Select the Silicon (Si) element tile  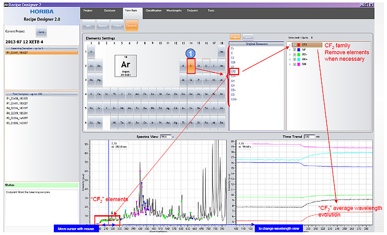click(191, 80)
